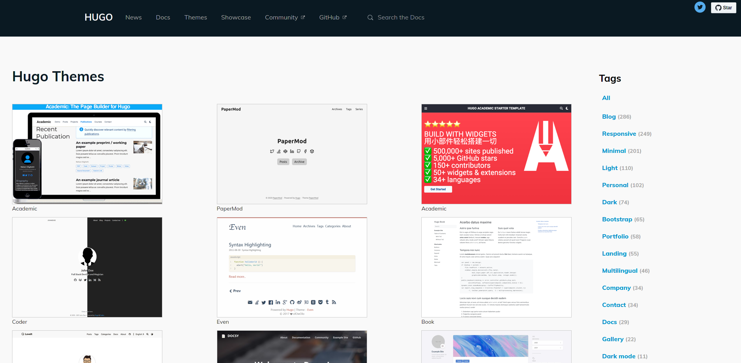The width and height of the screenshot is (741, 363).
Task: Open the LoveIt theme thumbnail
Action: click(x=87, y=347)
